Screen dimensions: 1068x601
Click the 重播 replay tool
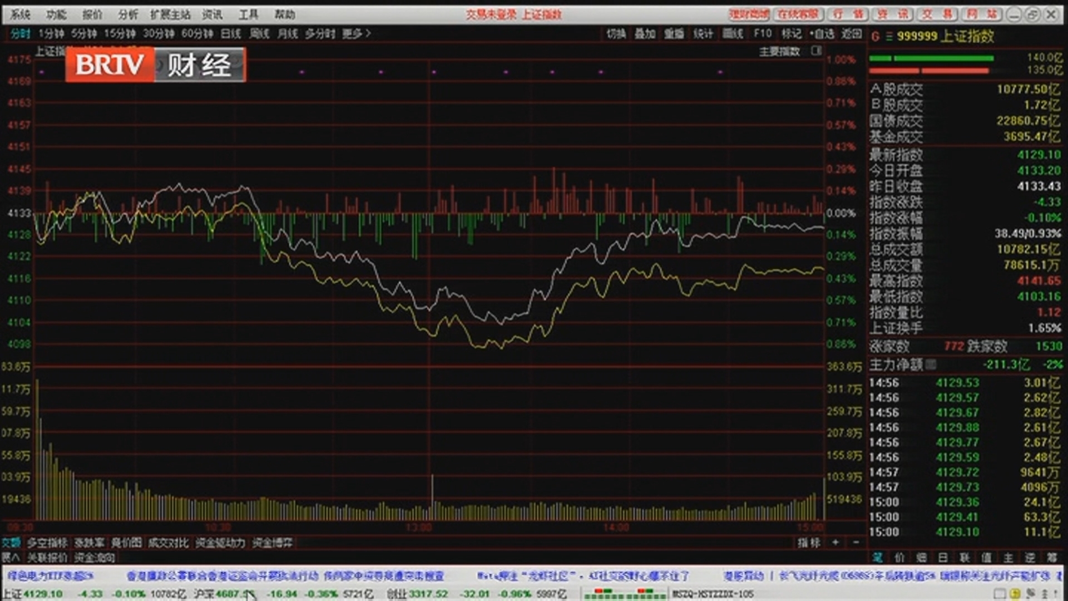(x=675, y=34)
